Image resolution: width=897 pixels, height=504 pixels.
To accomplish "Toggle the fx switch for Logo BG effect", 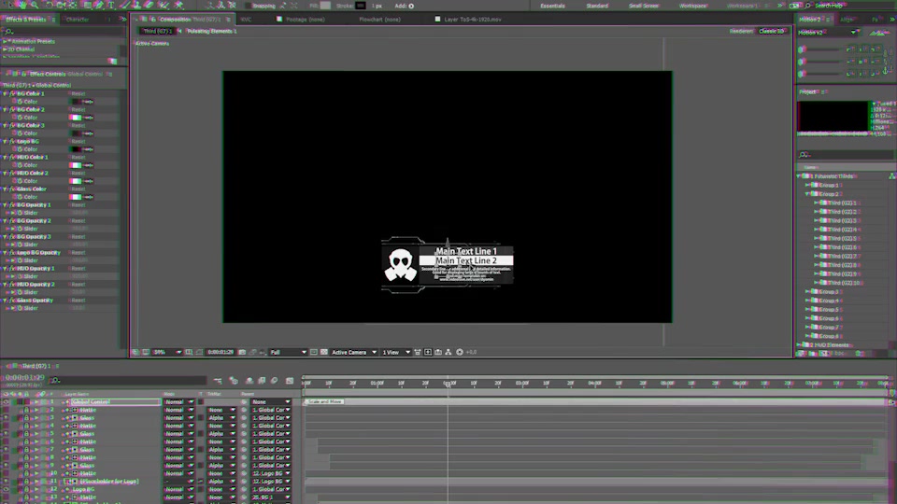I will click(12, 141).
